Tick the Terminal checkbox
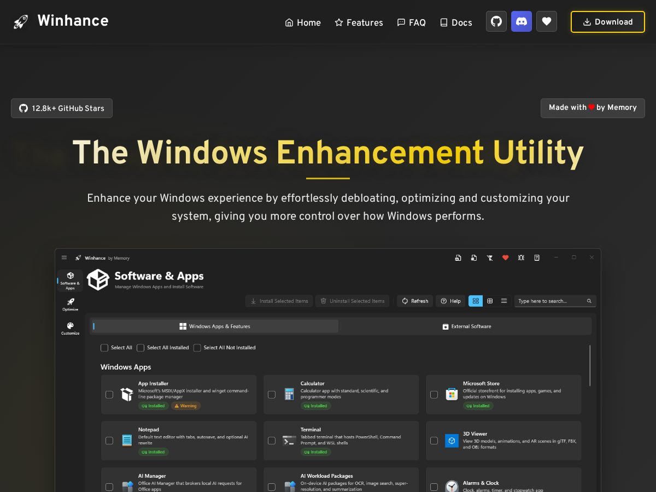 tap(272, 441)
